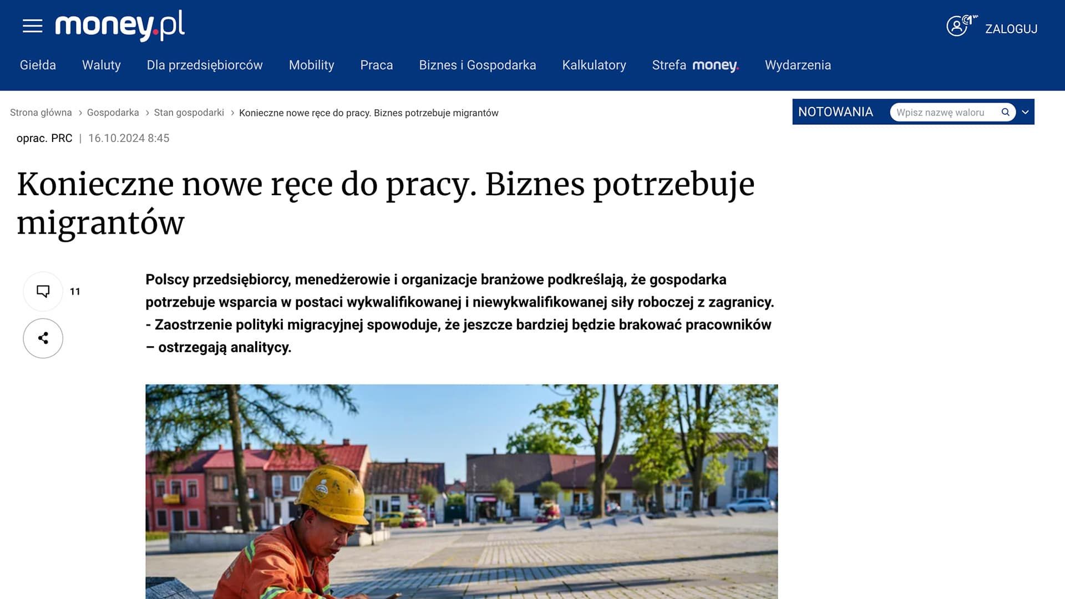Go to Mobility section
Image resolution: width=1065 pixels, height=599 pixels.
[x=311, y=65]
